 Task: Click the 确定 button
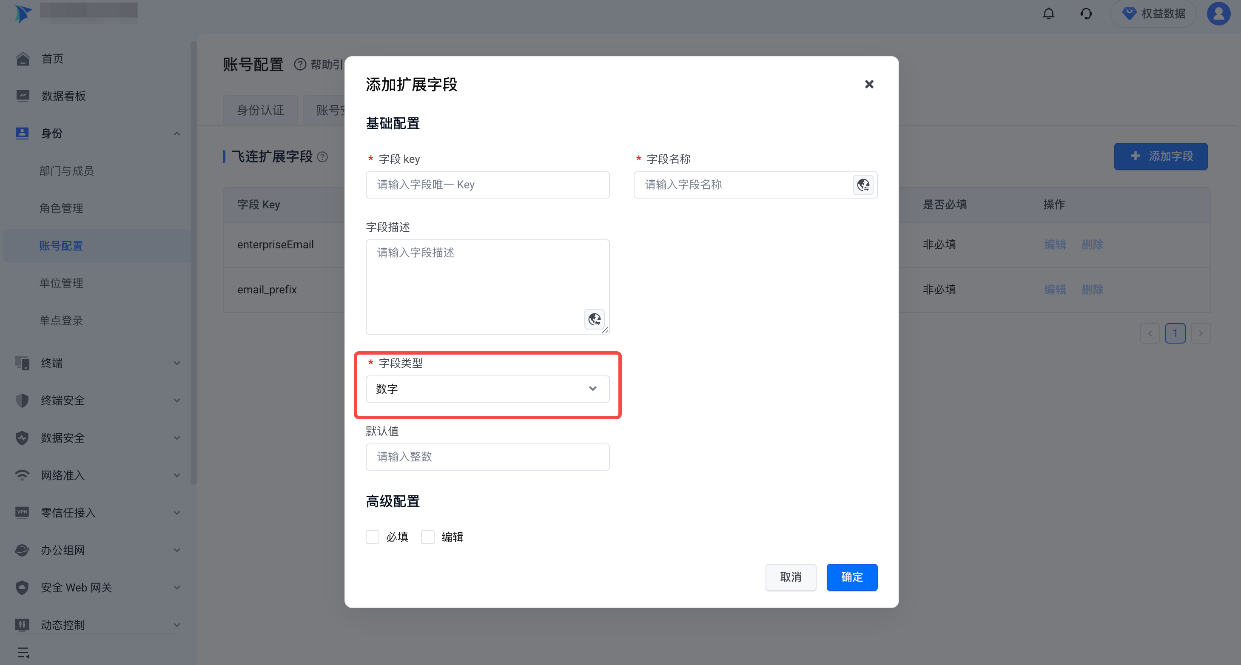pos(851,577)
